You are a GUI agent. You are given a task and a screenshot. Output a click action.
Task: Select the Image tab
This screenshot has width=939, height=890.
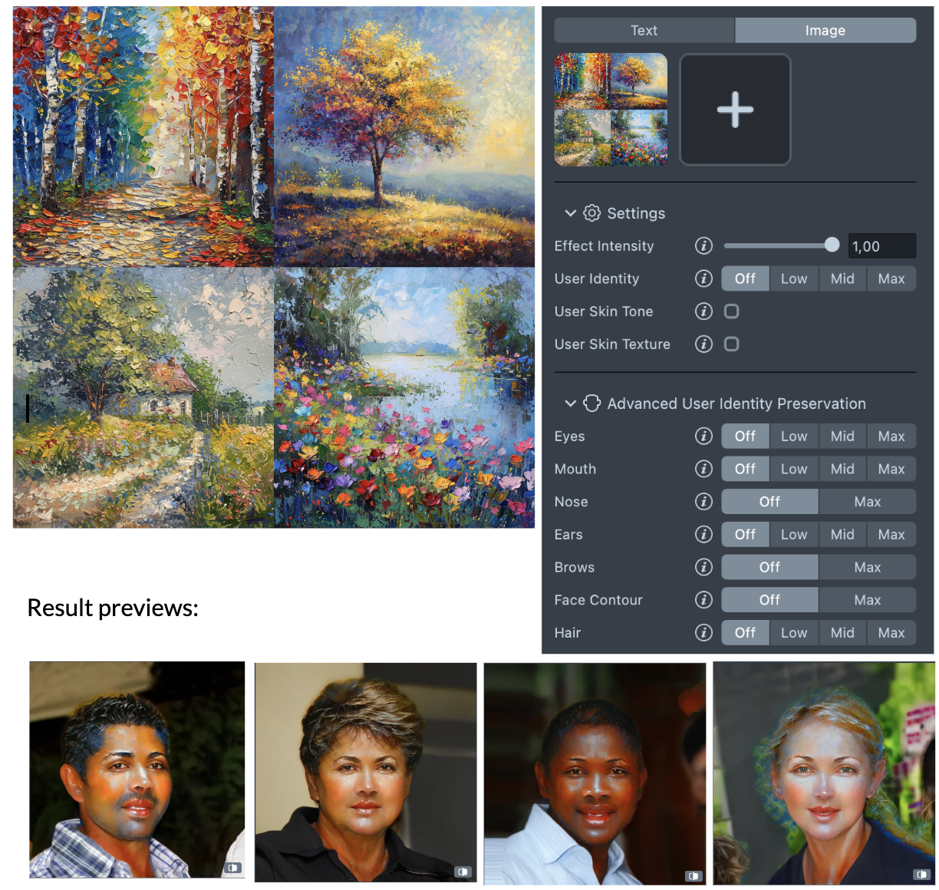click(825, 31)
